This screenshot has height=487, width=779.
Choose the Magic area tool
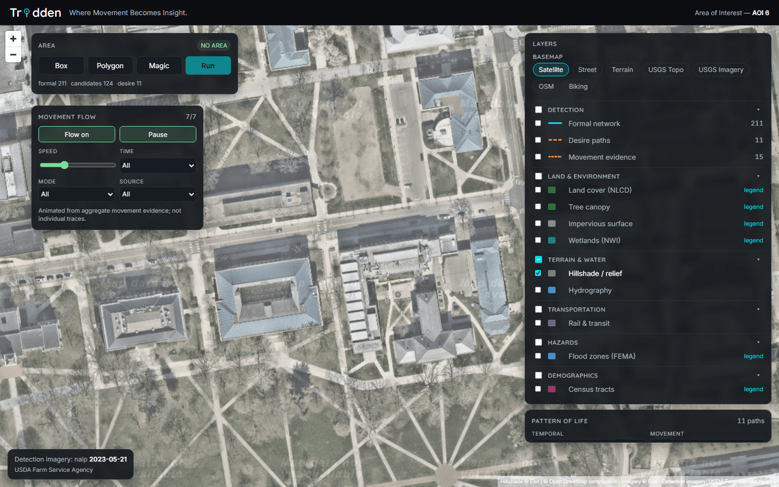[159, 65]
